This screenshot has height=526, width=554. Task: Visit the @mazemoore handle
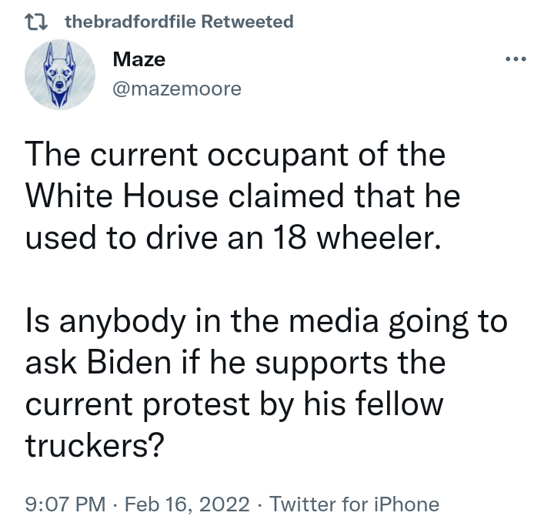[x=177, y=89]
